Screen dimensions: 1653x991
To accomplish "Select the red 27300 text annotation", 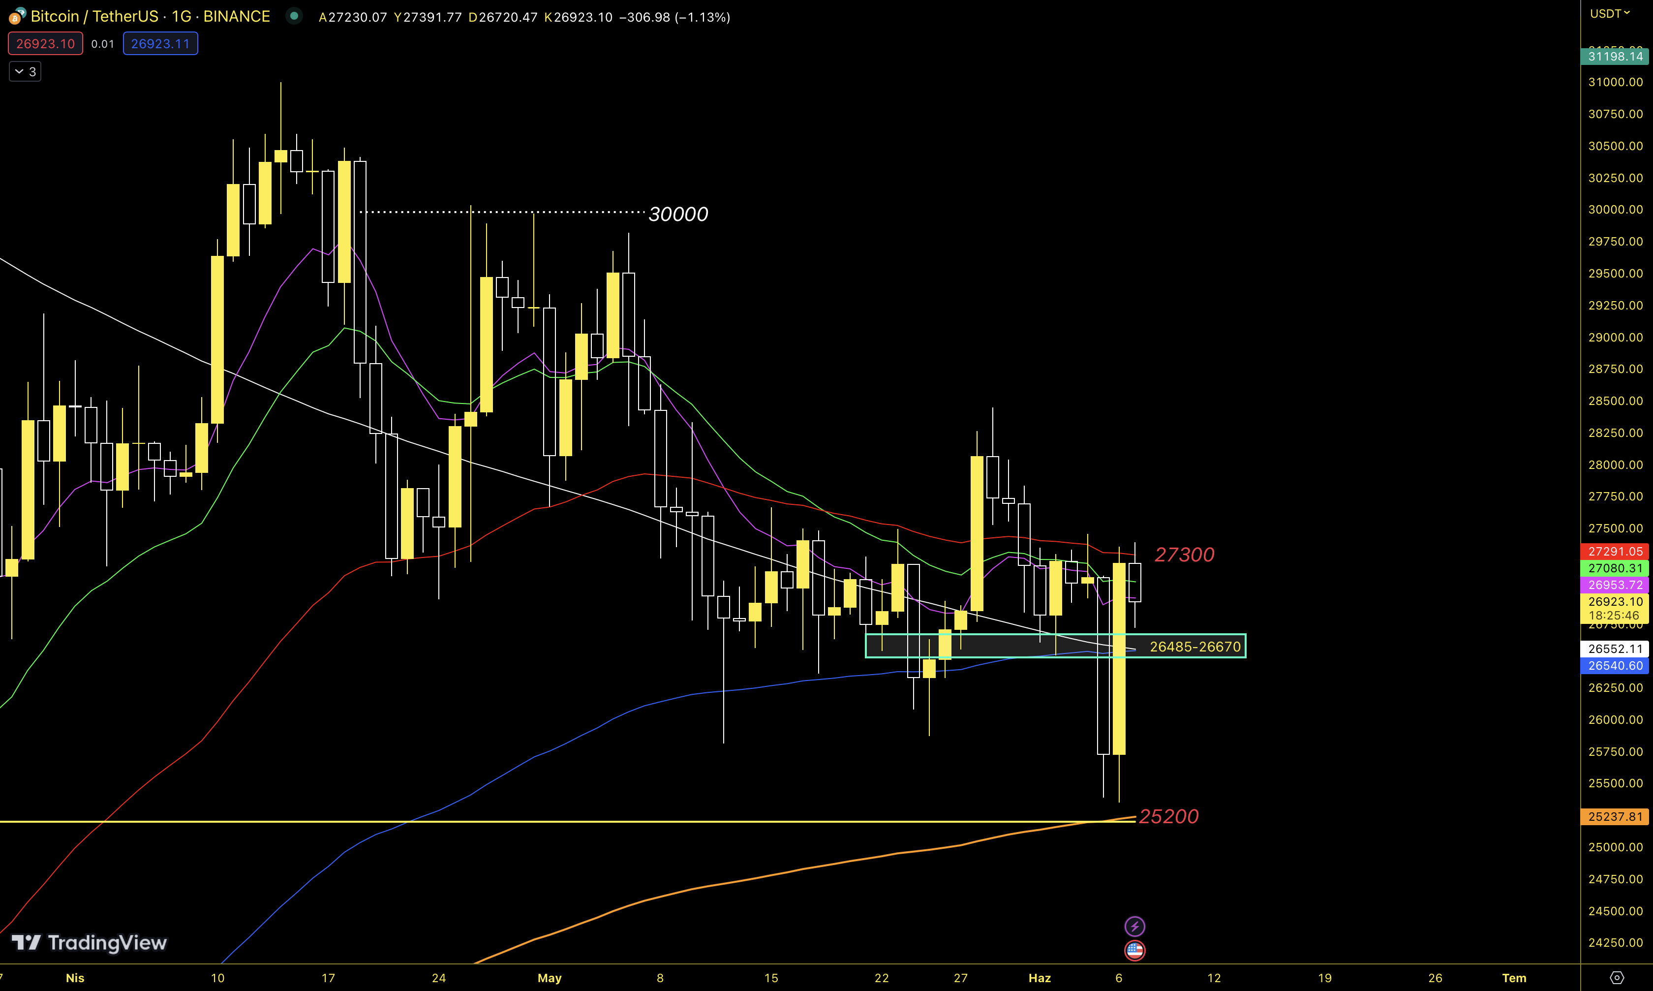I will point(1185,555).
